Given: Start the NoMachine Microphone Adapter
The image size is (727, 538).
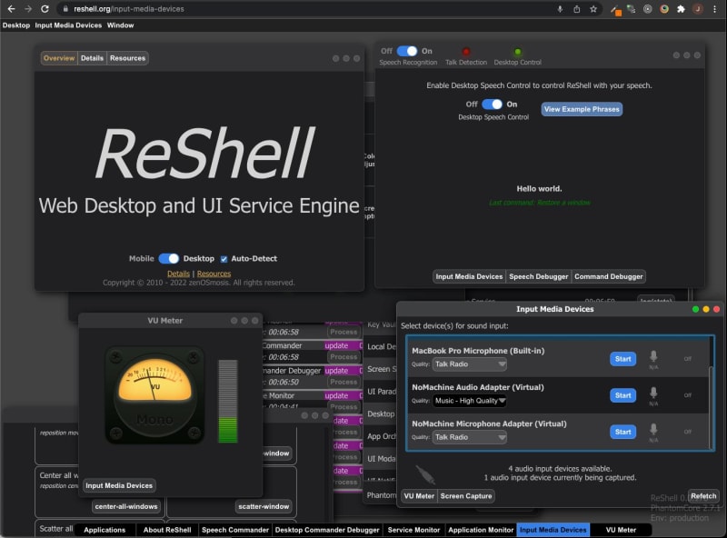Looking at the screenshot, I should click(x=622, y=432).
